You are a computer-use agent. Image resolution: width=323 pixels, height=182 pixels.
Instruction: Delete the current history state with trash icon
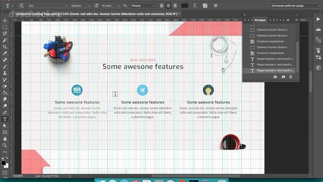point(291,77)
